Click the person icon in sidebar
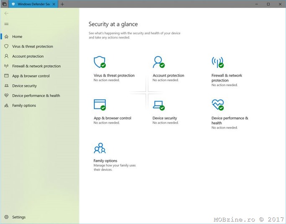286x224 pixels. pyautogui.click(x=6, y=56)
